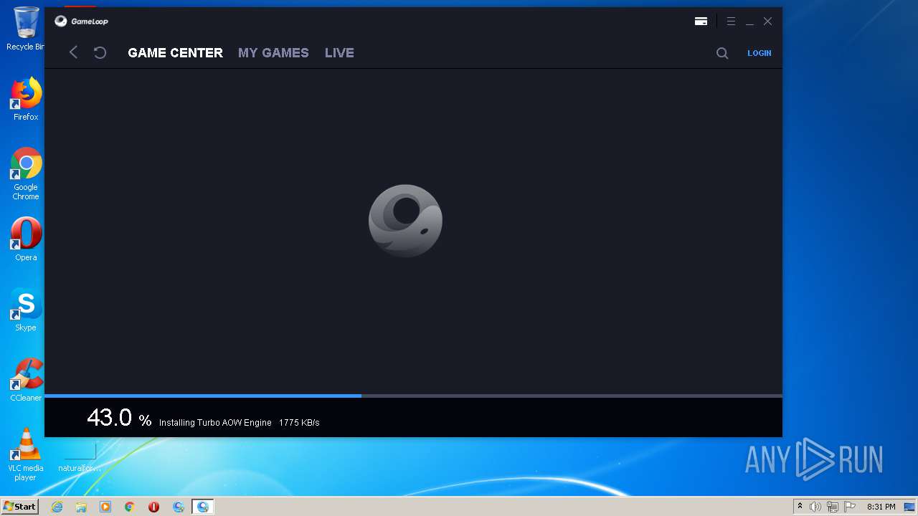Show hidden system tray icons
The width and height of the screenshot is (918, 516).
(800, 507)
